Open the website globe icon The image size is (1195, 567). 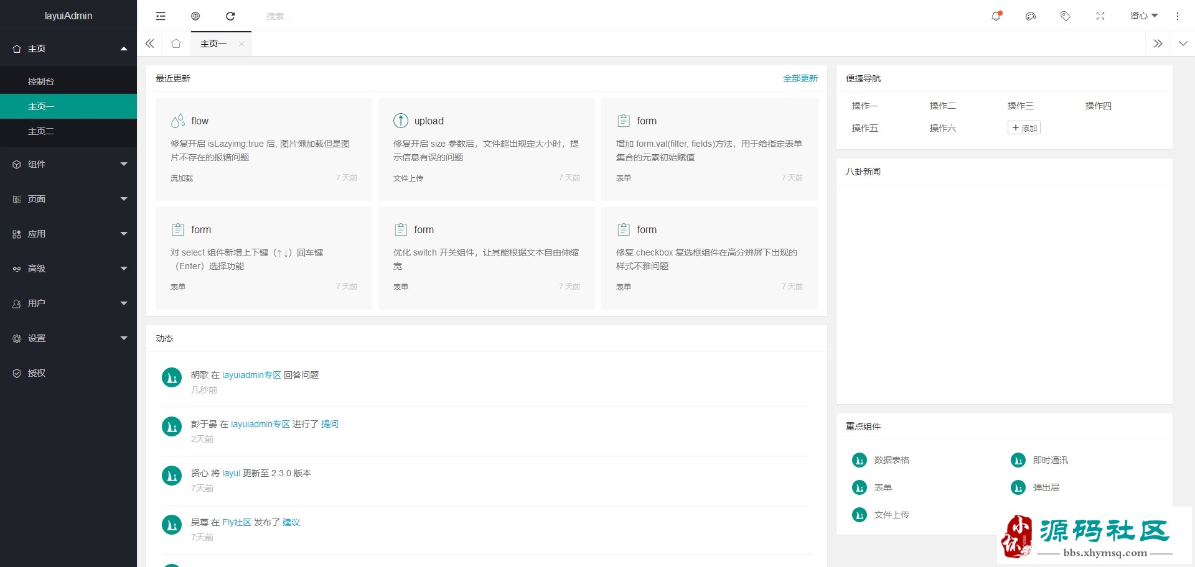coord(195,16)
